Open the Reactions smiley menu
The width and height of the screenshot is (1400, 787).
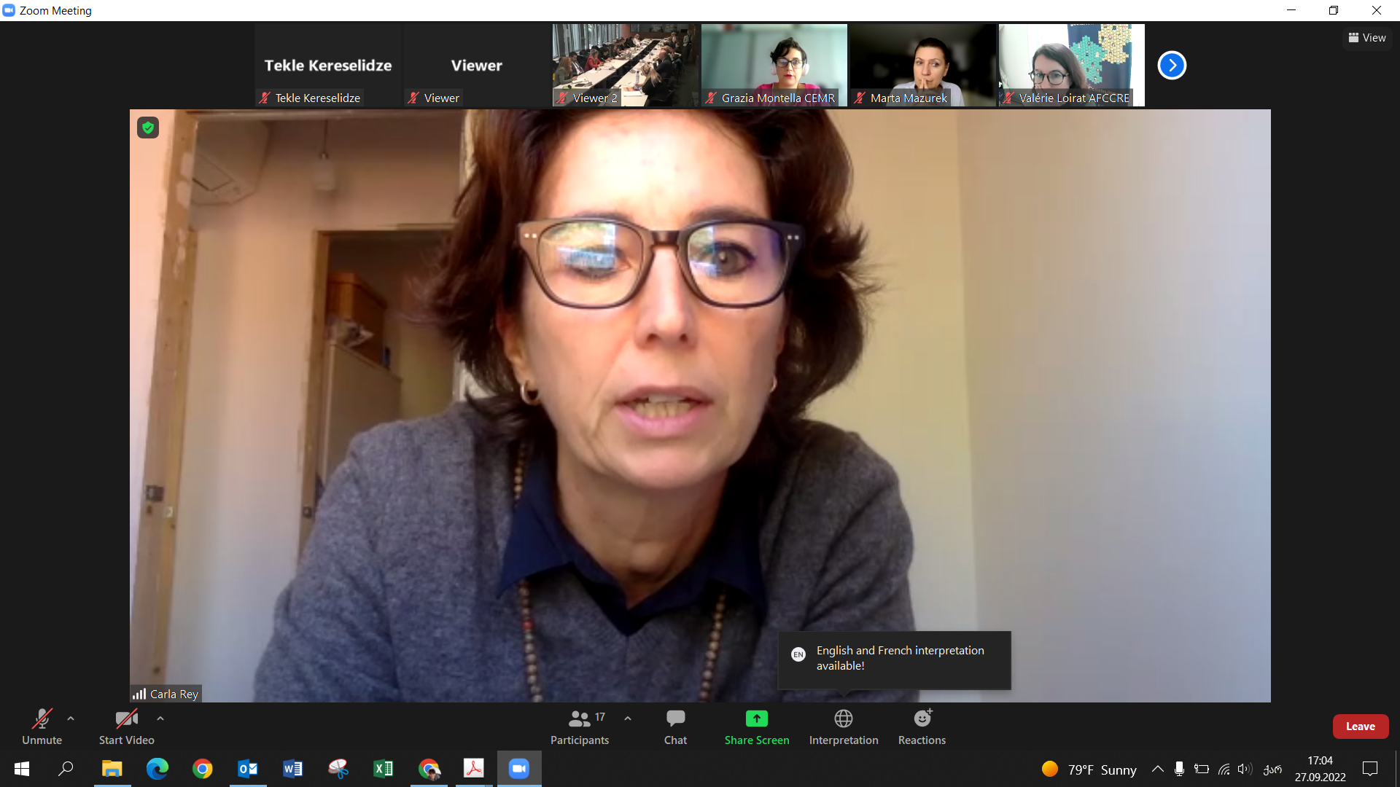[x=922, y=727]
